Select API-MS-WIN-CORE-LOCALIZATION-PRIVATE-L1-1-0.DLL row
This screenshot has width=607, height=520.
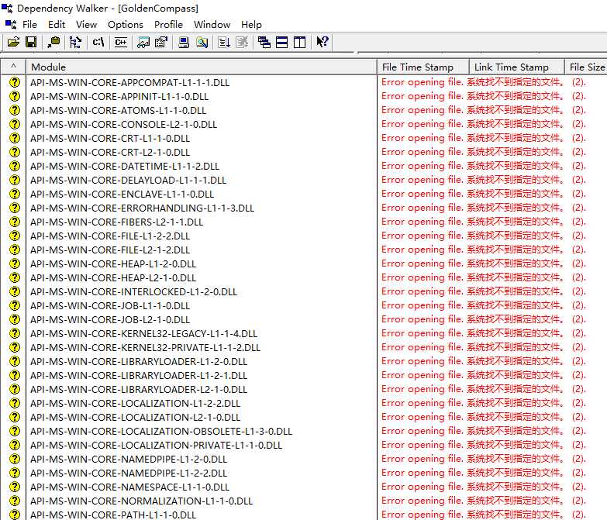pos(304,445)
